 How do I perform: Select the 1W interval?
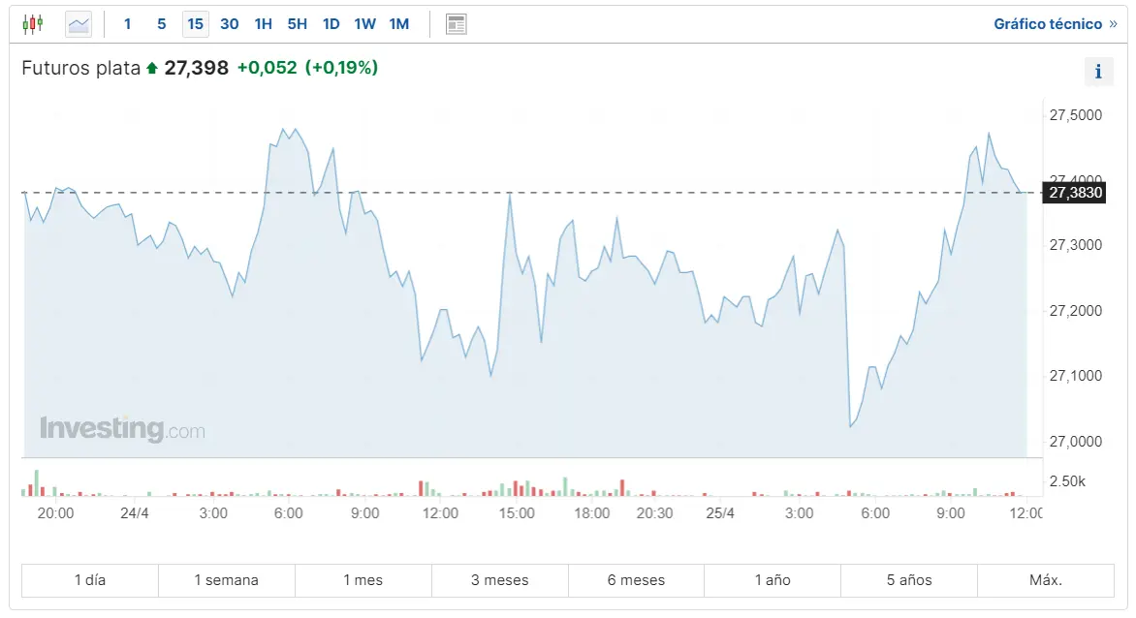pyautogui.click(x=364, y=24)
